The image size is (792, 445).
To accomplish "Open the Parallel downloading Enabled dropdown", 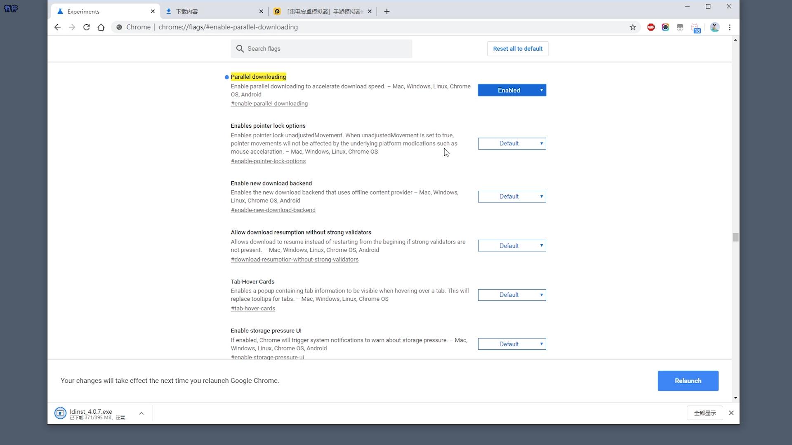I will click(x=512, y=90).
